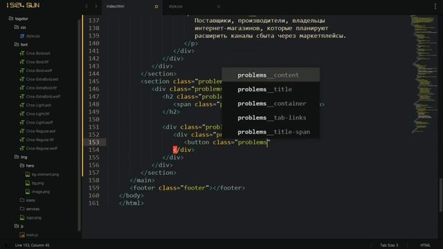Screen dimensions: 443x249
Task: Choose problems__title-span from autocomplete list
Action: (271, 131)
